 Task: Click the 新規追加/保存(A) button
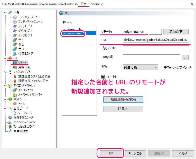123,99
